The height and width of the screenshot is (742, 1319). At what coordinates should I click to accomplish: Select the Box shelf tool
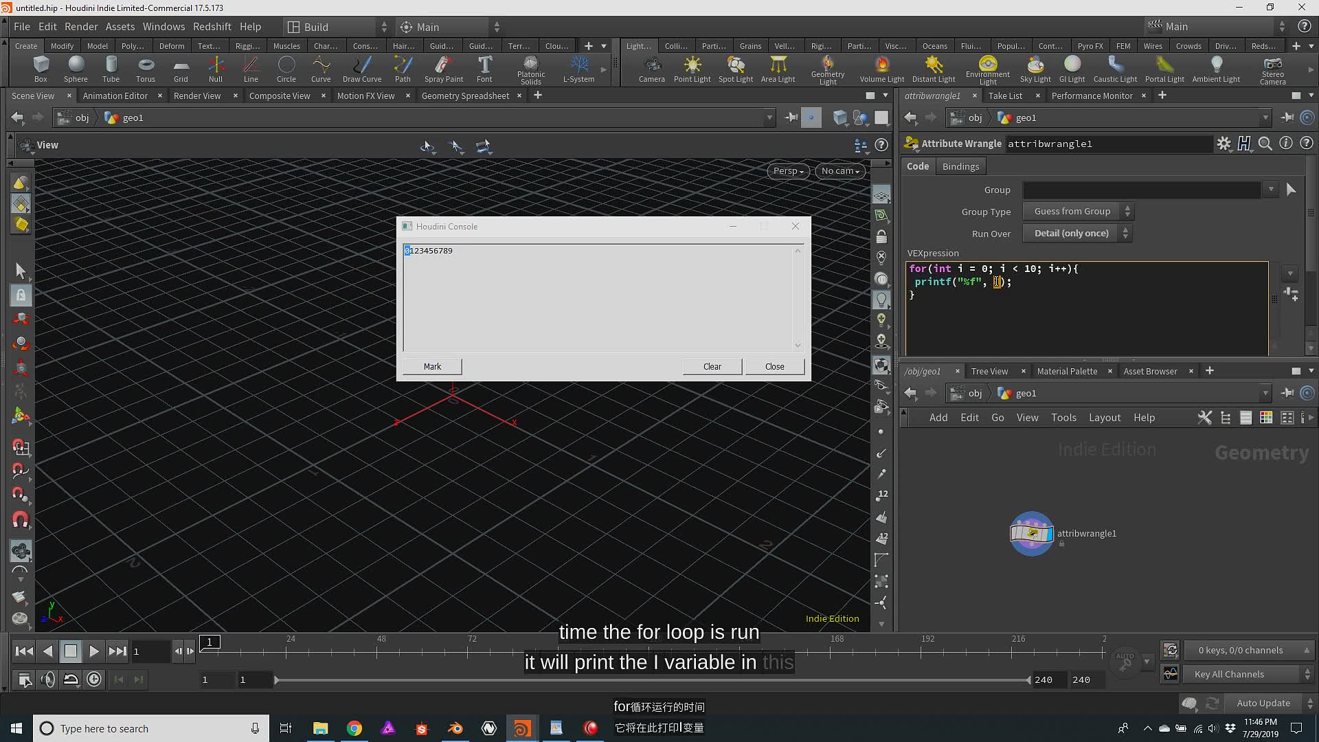[41, 69]
